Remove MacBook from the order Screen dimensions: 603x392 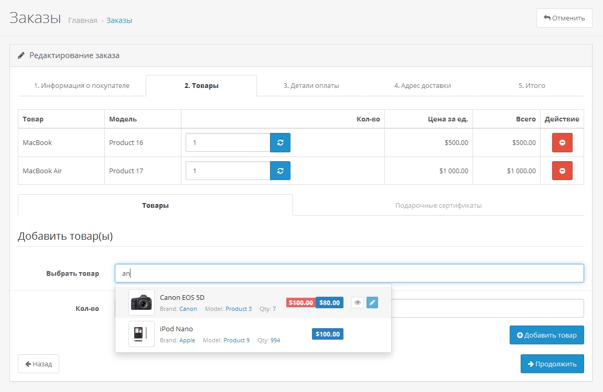562,142
